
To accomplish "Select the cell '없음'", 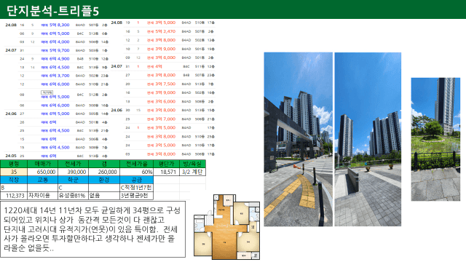I will pyautogui.click(x=104, y=196).
